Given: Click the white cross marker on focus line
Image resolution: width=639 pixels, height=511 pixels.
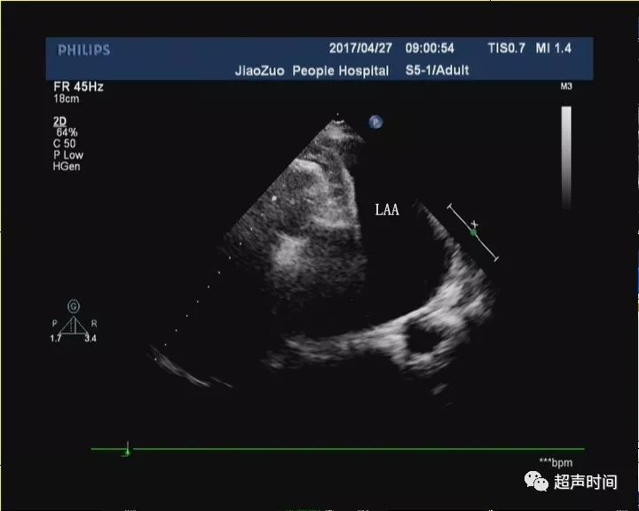Looking at the screenshot, I should [474, 224].
